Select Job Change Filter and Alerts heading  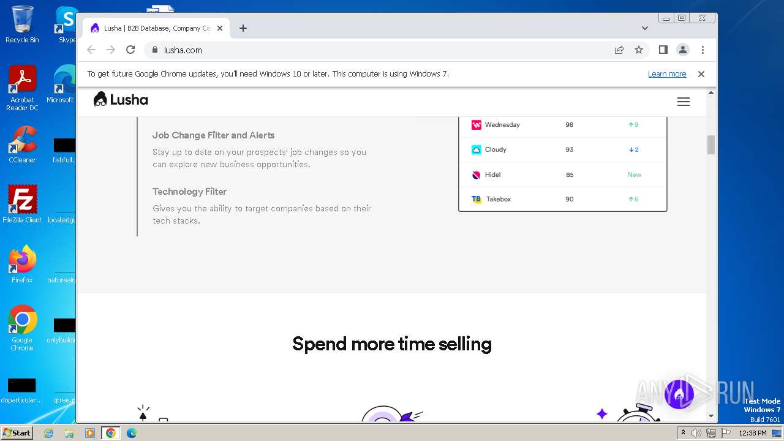pos(213,135)
